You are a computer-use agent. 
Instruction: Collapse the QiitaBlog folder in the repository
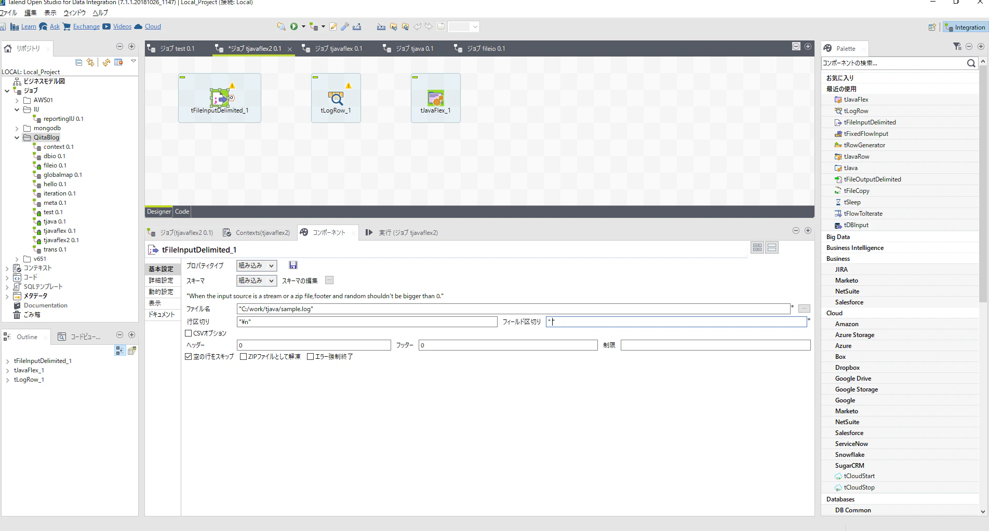point(17,138)
